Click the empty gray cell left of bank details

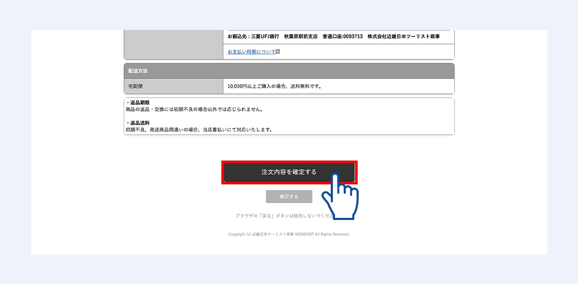173,44
